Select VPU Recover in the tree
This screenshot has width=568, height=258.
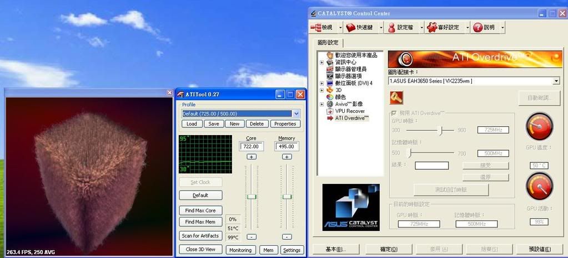[350, 111]
